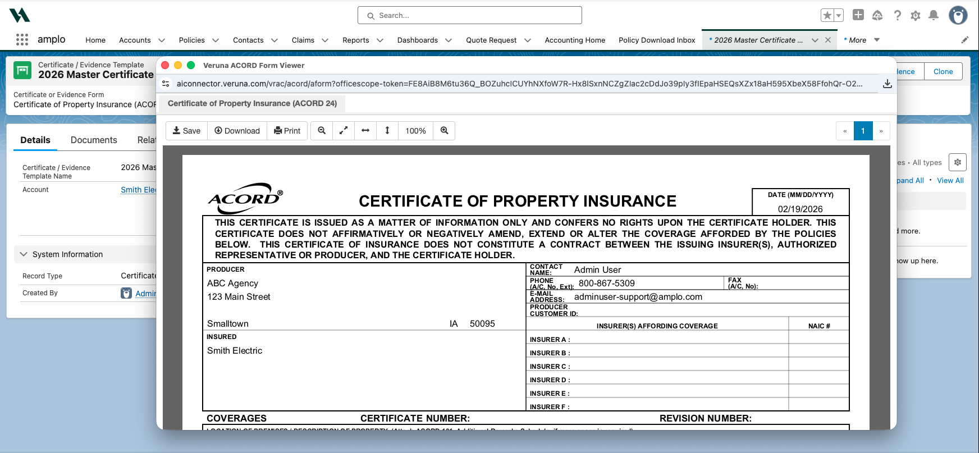Select page 1 in the form pagination

click(x=863, y=131)
